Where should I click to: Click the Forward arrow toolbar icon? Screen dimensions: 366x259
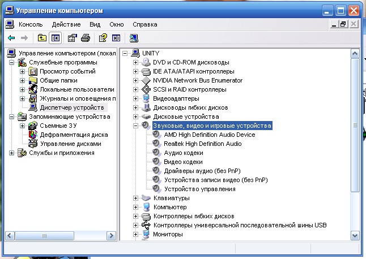coord(24,38)
